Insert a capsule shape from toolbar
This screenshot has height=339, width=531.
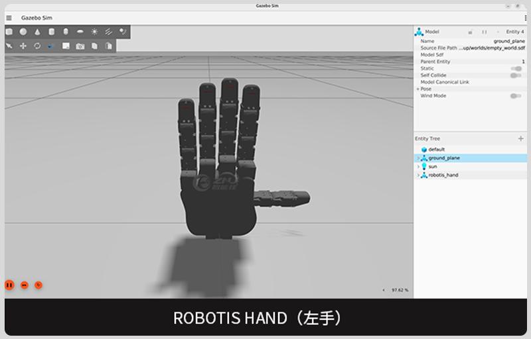tap(66, 31)
